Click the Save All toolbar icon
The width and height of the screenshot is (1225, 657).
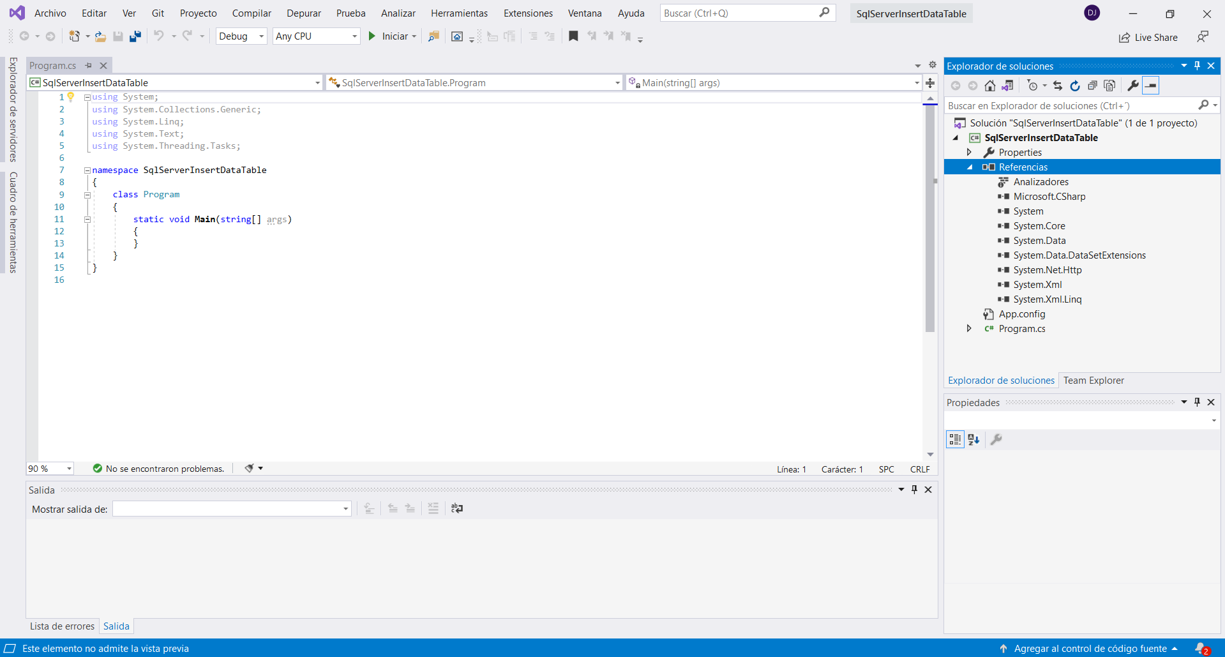point(135,36)
